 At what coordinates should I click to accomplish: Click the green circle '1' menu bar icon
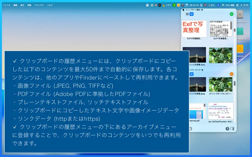tap(174, 5)
